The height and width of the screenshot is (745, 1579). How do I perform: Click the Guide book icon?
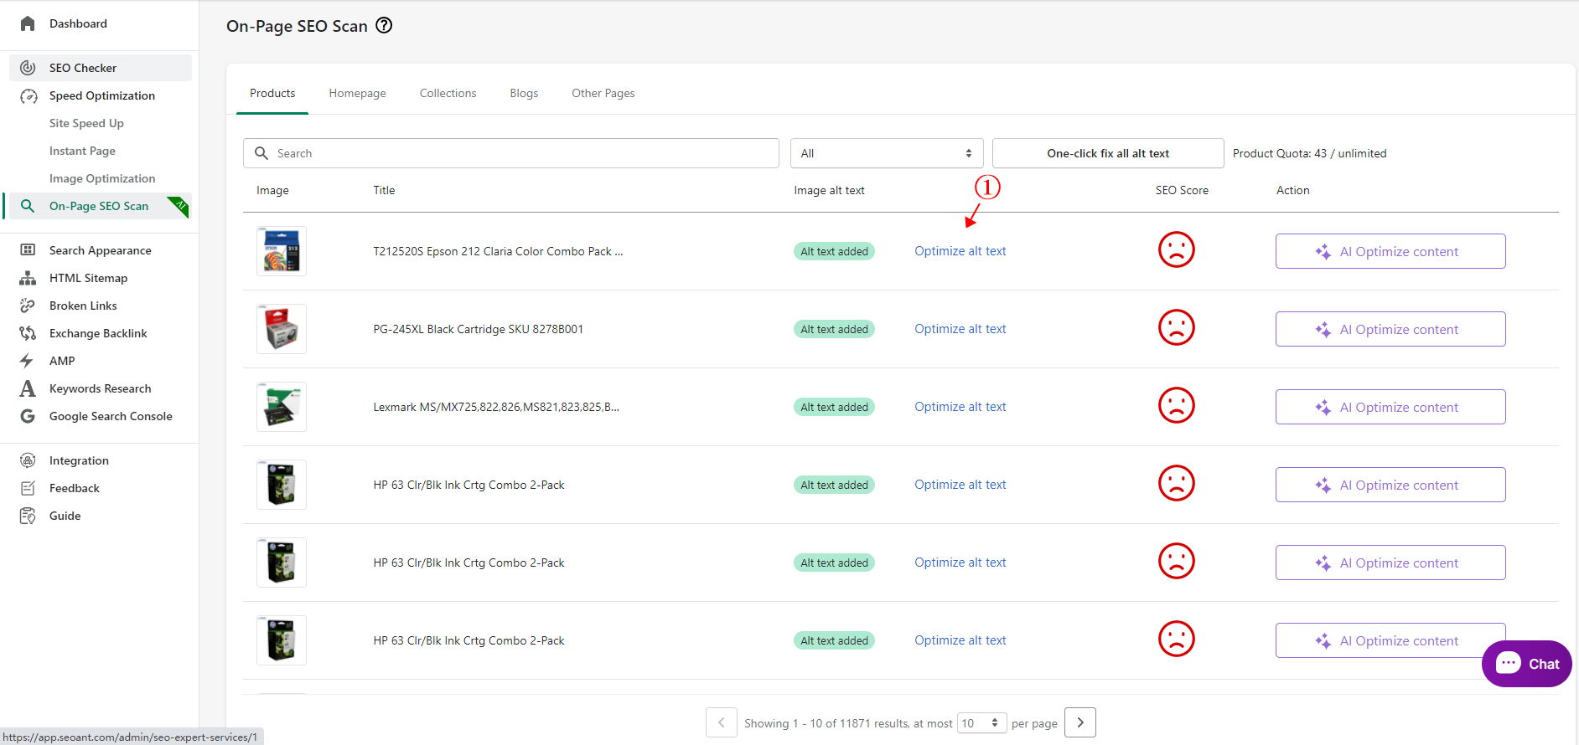28,516
